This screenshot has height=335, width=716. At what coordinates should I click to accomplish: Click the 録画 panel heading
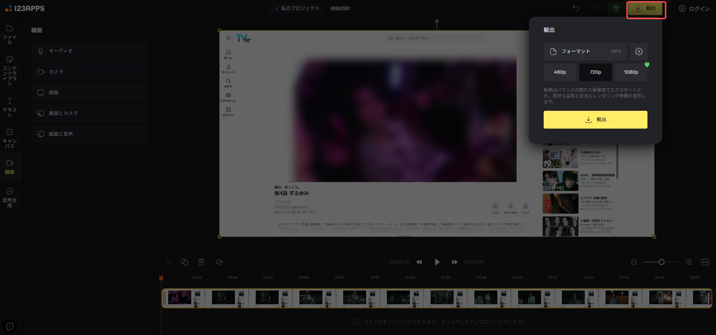pos(37,30)
